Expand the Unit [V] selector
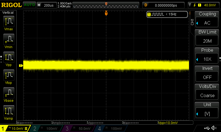Viewport: 221px width, 132px height. point(207,110)
